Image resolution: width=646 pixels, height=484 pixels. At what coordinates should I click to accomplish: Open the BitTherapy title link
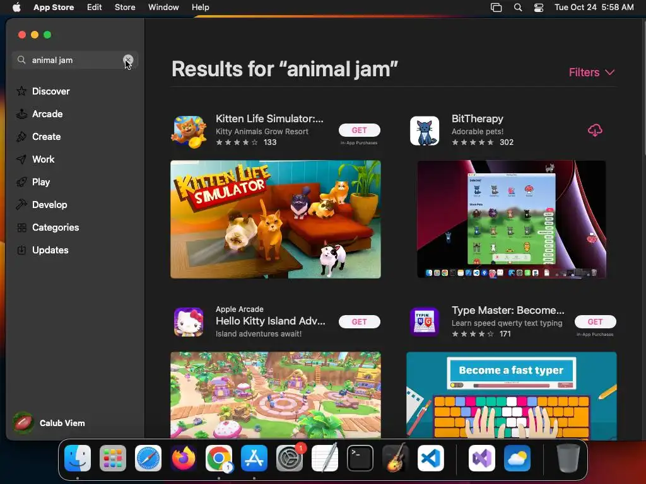click(477, 118)
